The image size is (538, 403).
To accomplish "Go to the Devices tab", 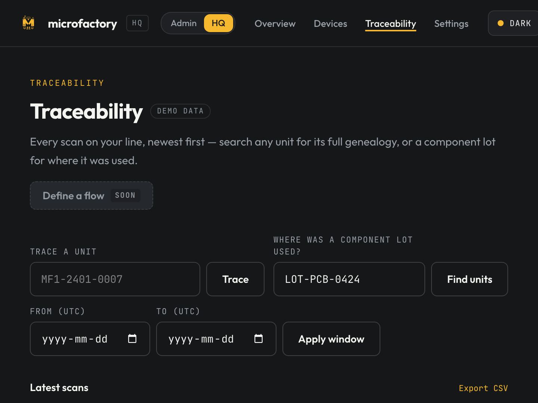I will (330, 24).
